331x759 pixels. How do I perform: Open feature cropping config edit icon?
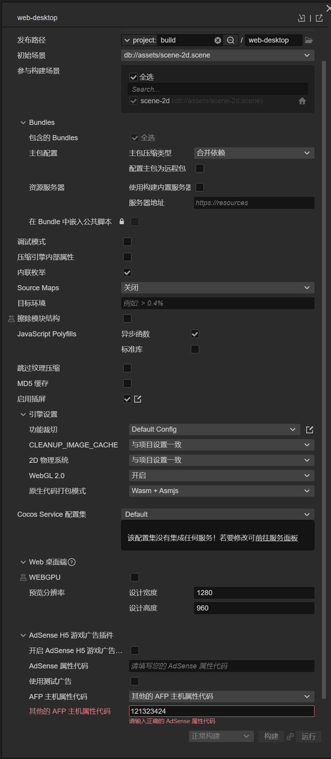310,429
